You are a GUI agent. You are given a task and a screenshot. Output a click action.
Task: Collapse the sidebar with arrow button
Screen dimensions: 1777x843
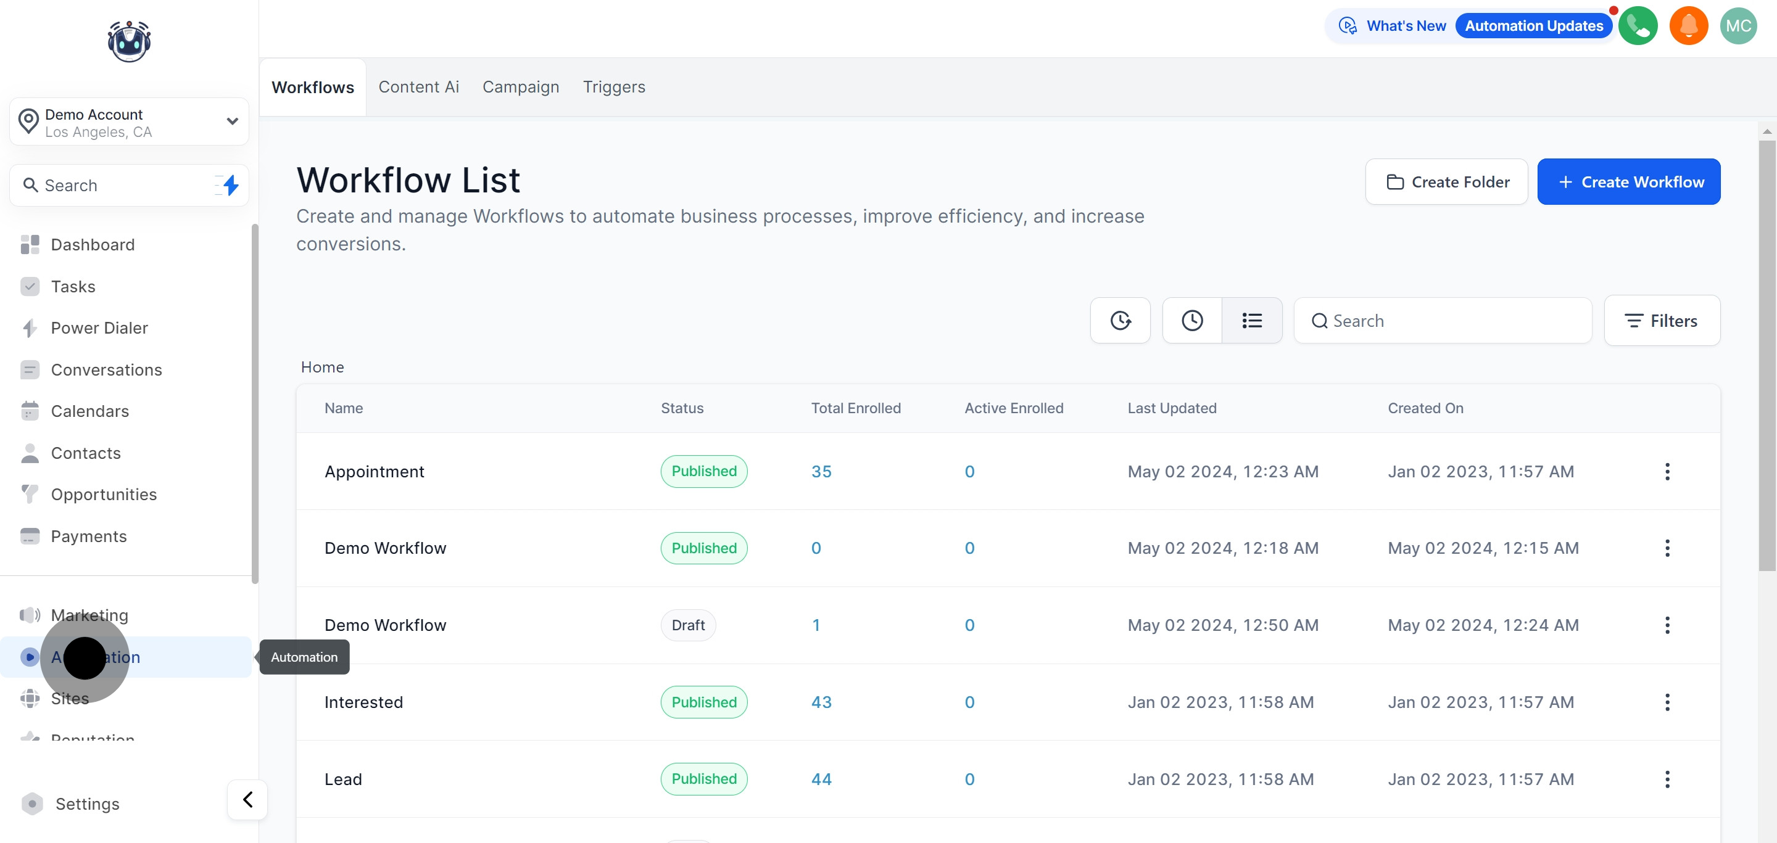247,800
